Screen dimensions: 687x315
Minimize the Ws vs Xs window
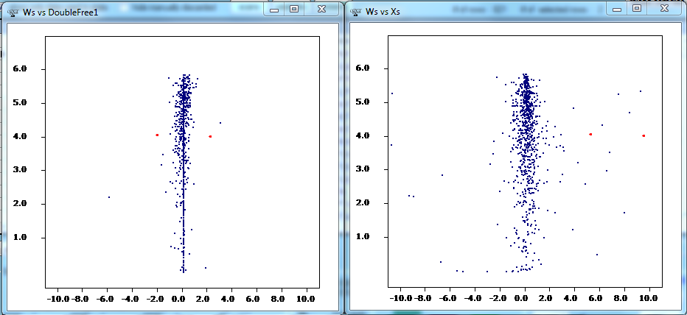point(618,10)
